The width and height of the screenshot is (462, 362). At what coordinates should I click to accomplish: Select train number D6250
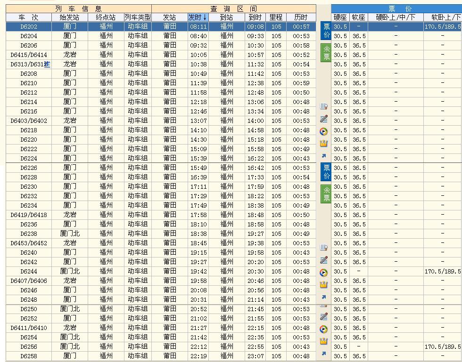coord(29,309)
